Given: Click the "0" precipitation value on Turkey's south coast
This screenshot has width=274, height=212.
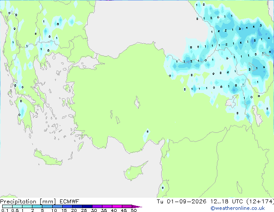Looking at the screenshot, I should tap(147, 132).
